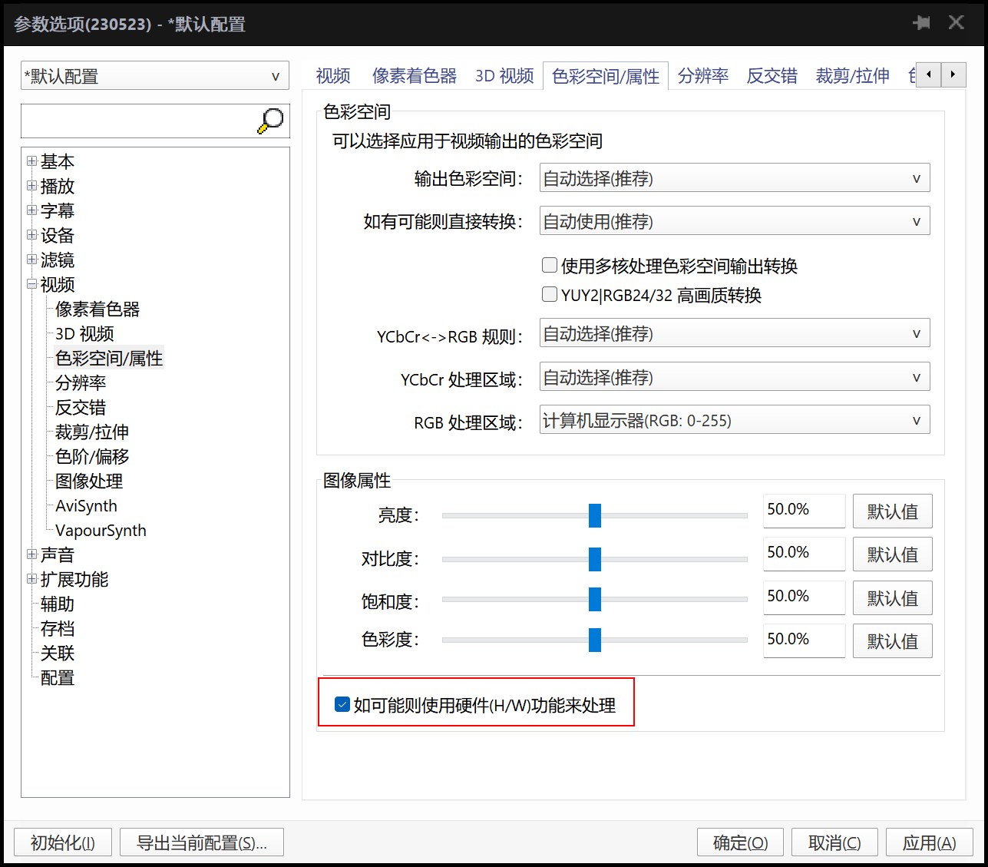988x867 pixels.
Task: Pin the preferences window with pushpin icon
Action: coord(921,23)
